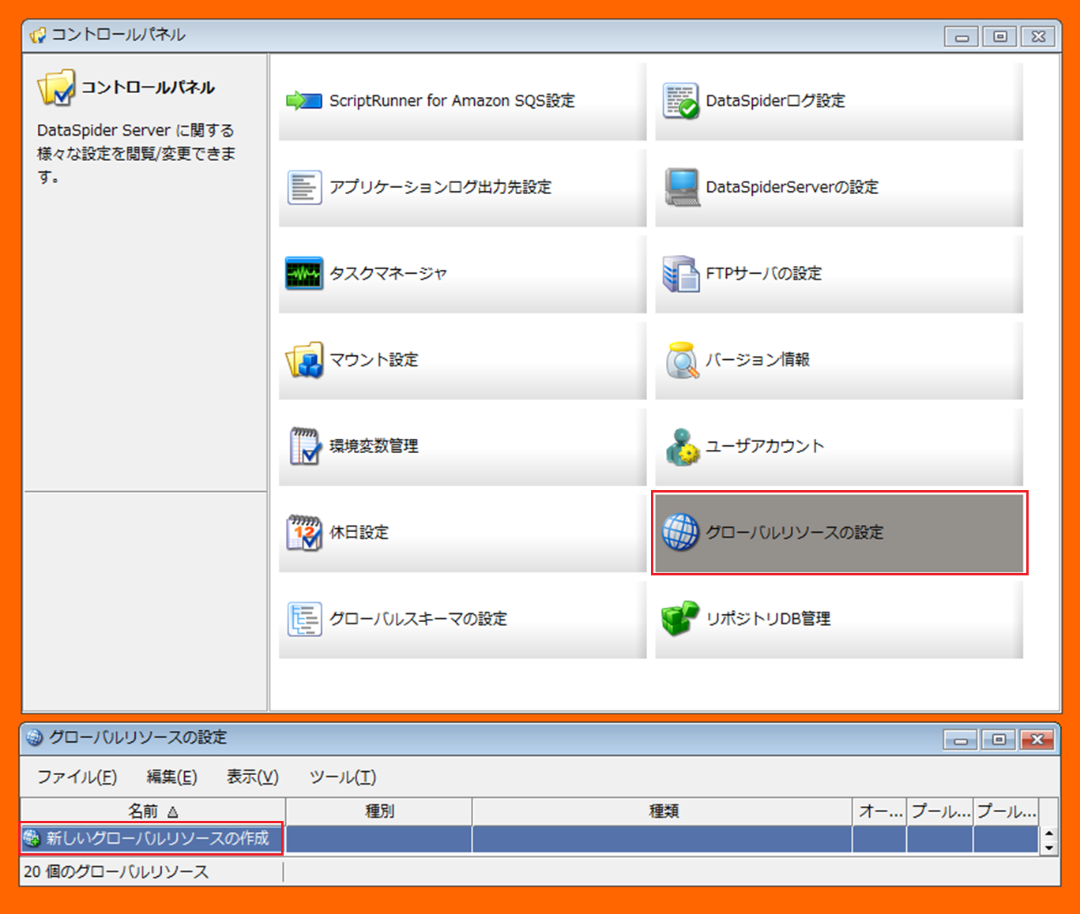
Task: Open the 編集(E) menu
Action: 172,777
